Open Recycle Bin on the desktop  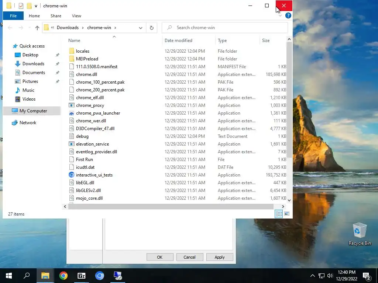coord(360,234)
